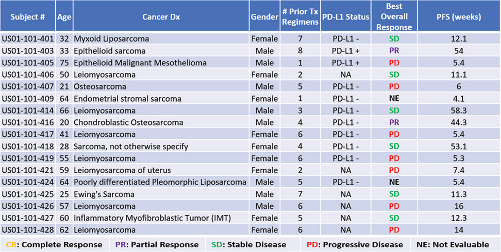
Task: Click the CR: Complete Response legend
Action: point(54,244)
